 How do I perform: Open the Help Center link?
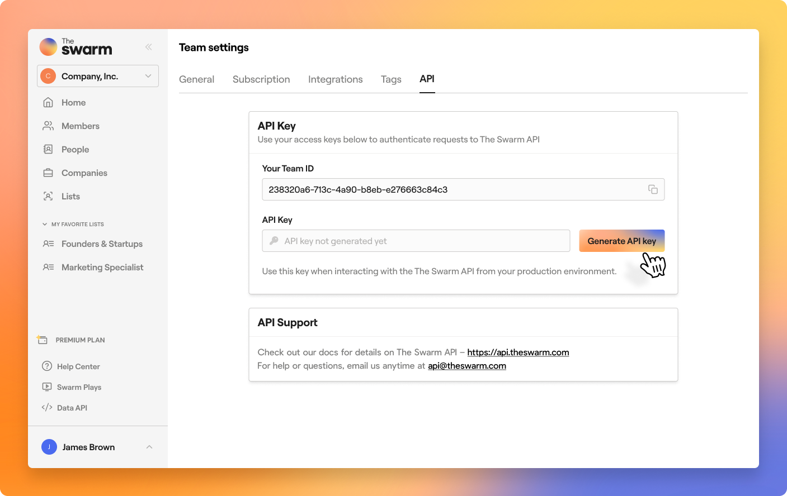pos(78,367)
